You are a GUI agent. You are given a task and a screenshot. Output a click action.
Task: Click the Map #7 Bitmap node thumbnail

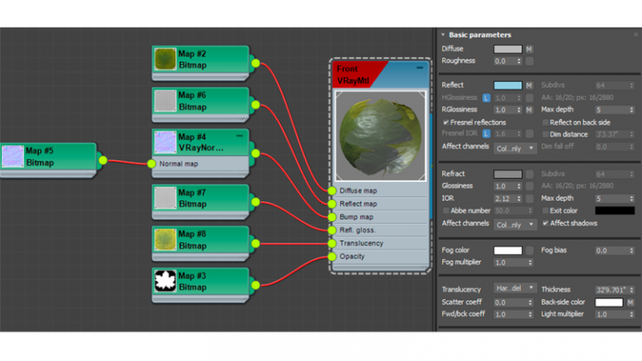pyautogui.click(x=165, y=198)
